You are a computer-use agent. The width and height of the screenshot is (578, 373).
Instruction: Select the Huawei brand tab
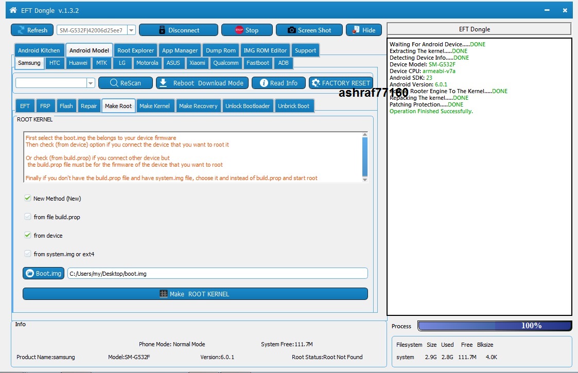point(78,63)
